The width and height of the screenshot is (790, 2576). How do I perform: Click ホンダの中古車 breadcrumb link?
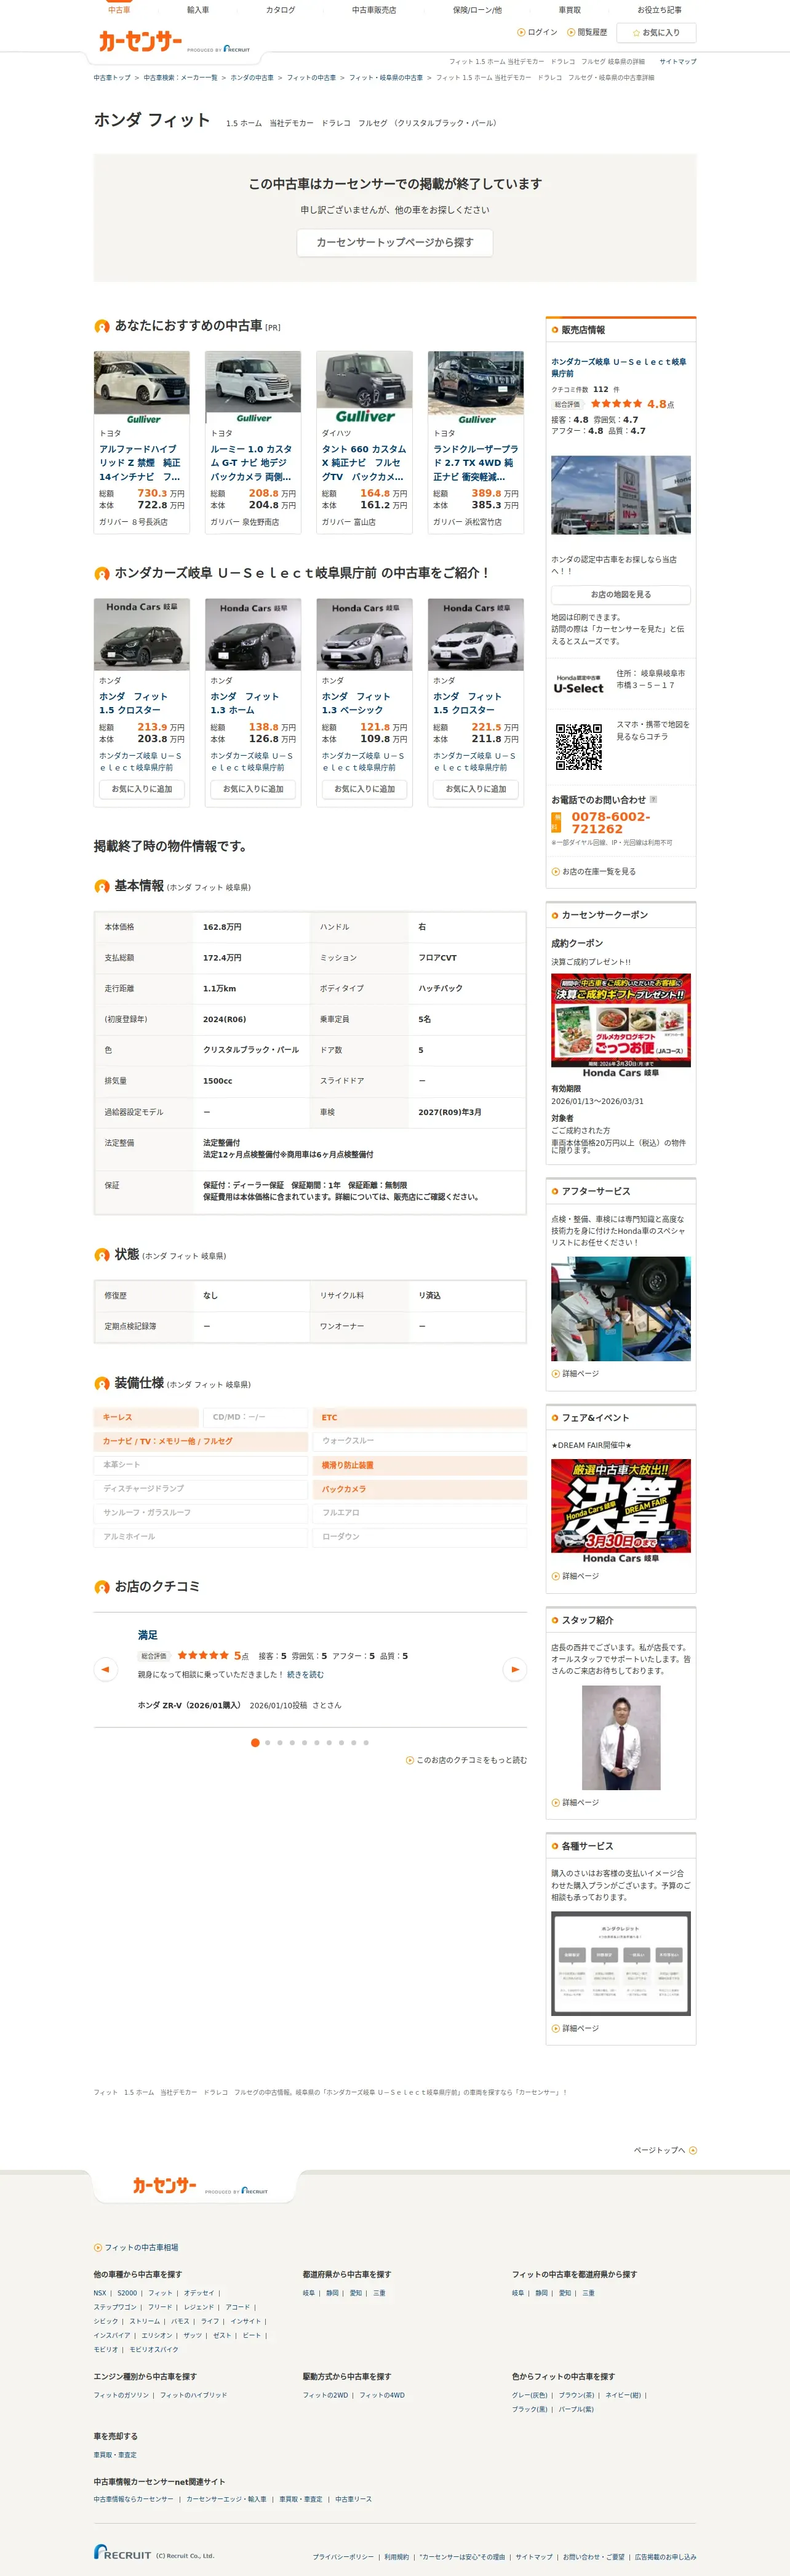(x=252, y=78)
